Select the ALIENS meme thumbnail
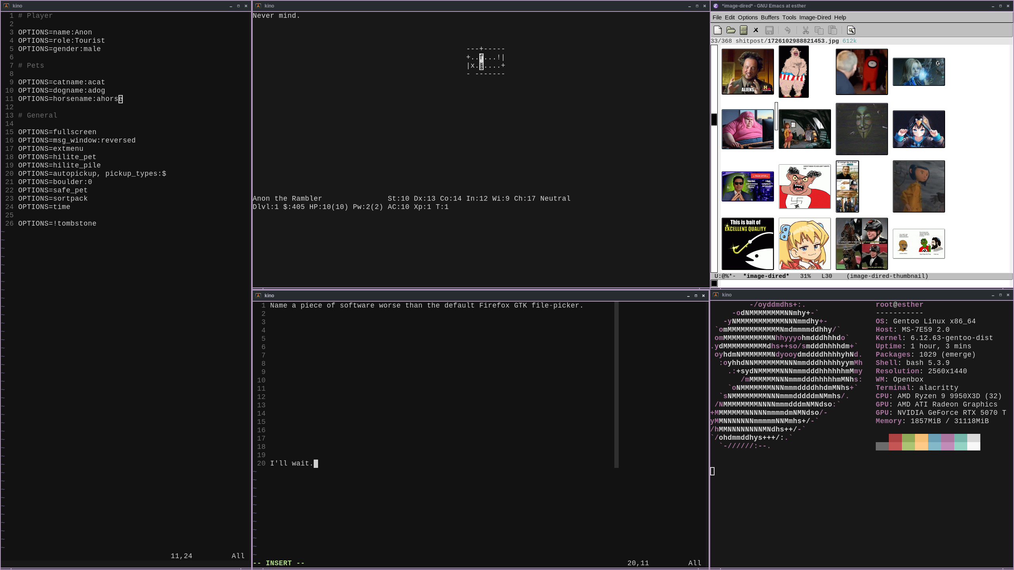1014x570 pixels. click(747, 72)
